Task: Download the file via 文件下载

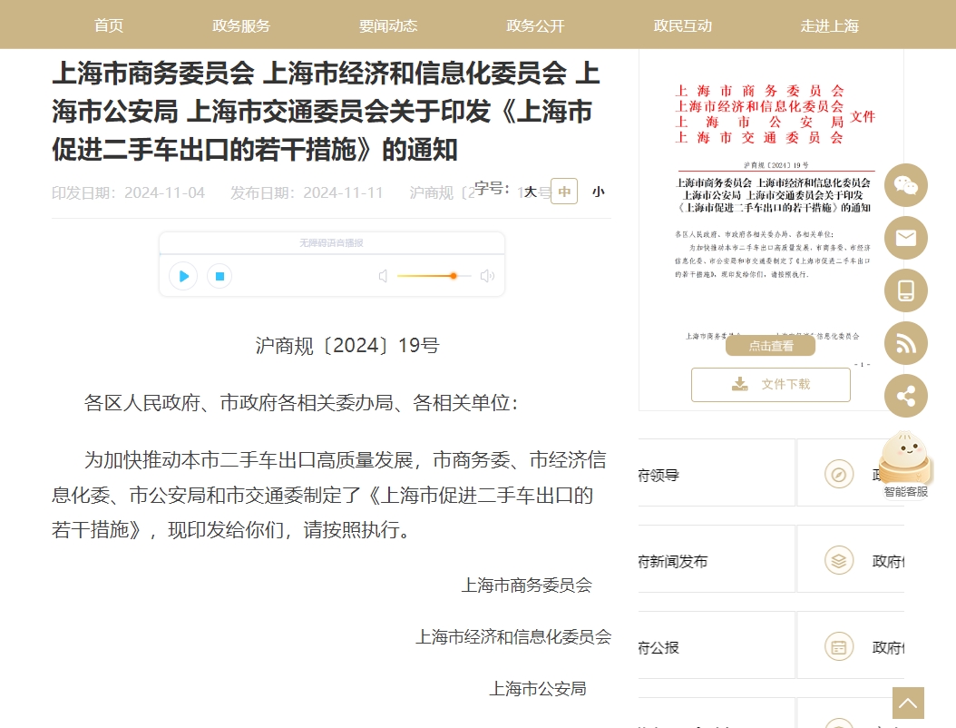Action: coord(770,384)
